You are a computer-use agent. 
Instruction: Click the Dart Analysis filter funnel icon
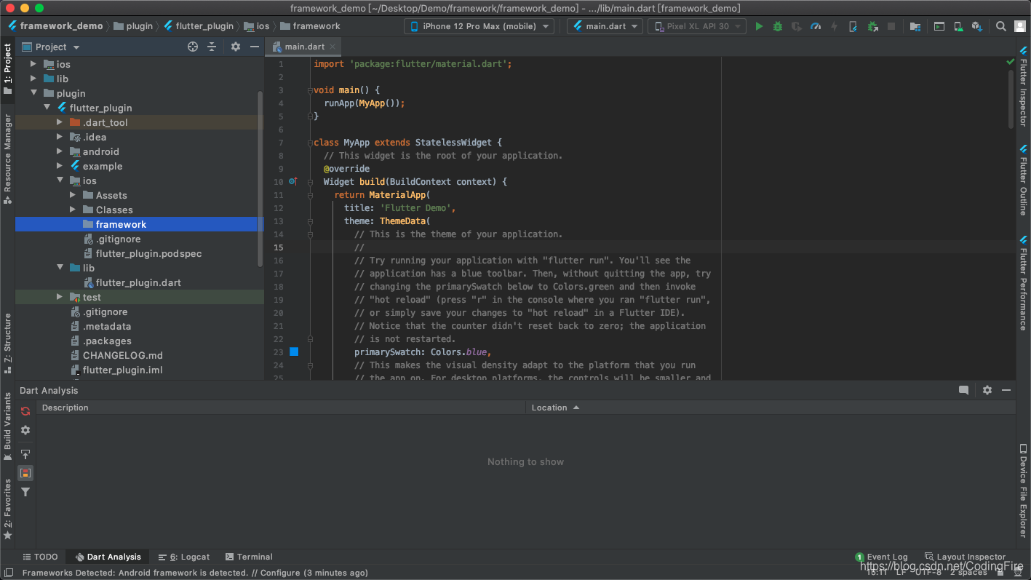click(x=25, y=492)
